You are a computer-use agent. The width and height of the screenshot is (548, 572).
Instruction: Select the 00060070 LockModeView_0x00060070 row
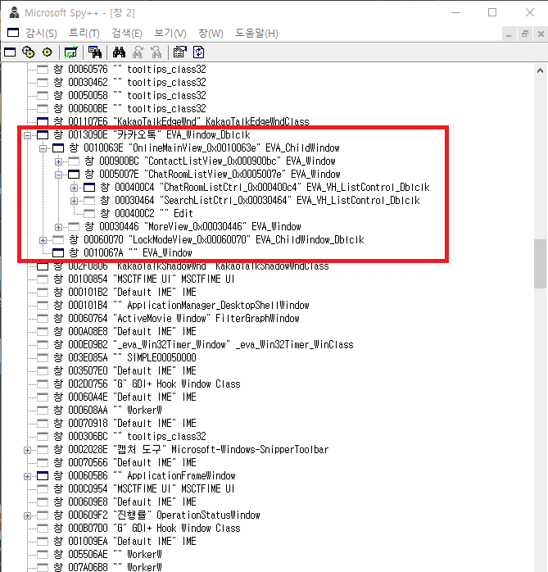(216, 239)
